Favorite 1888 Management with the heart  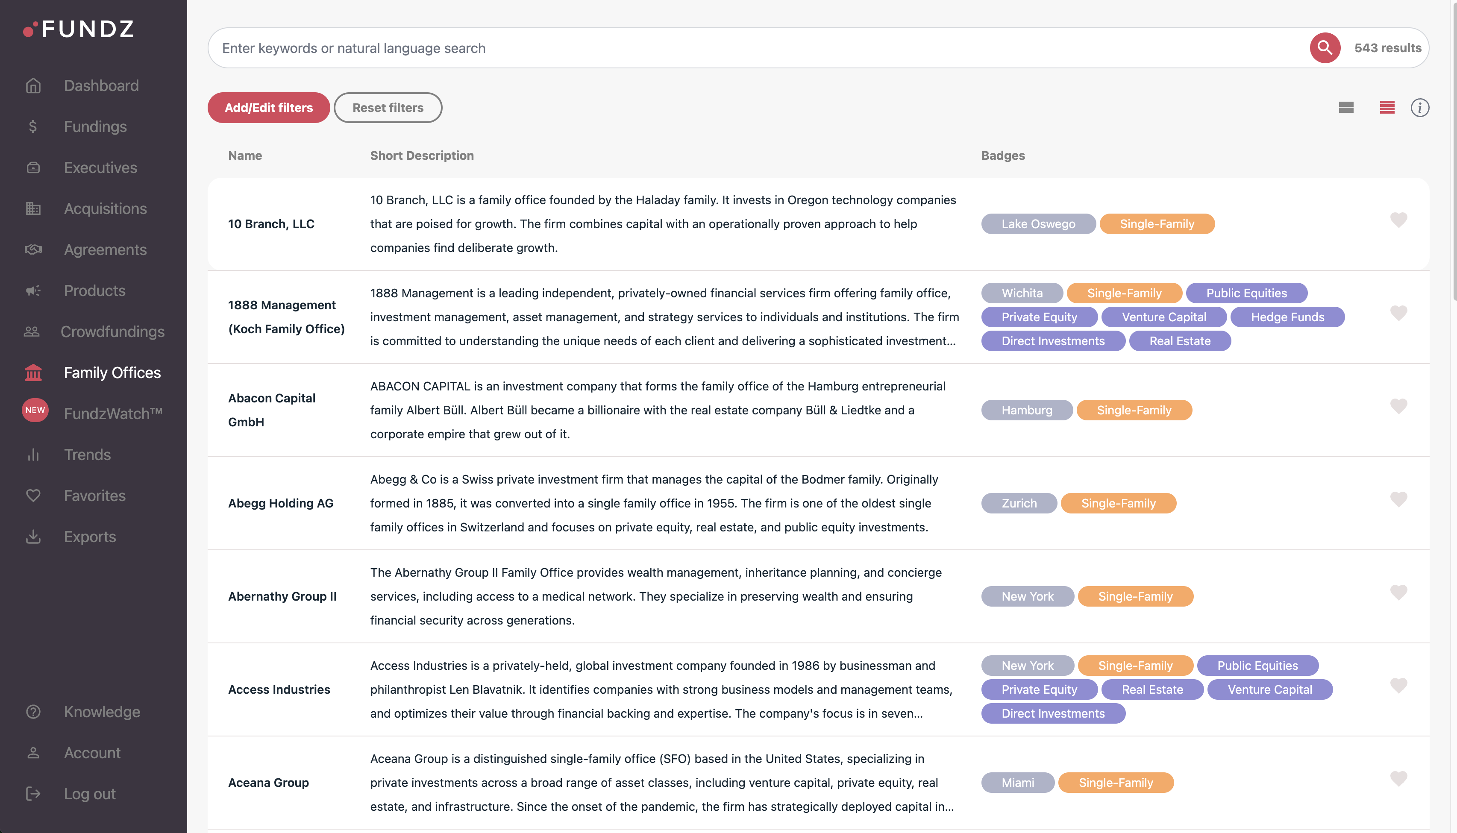click(1398, 313)
